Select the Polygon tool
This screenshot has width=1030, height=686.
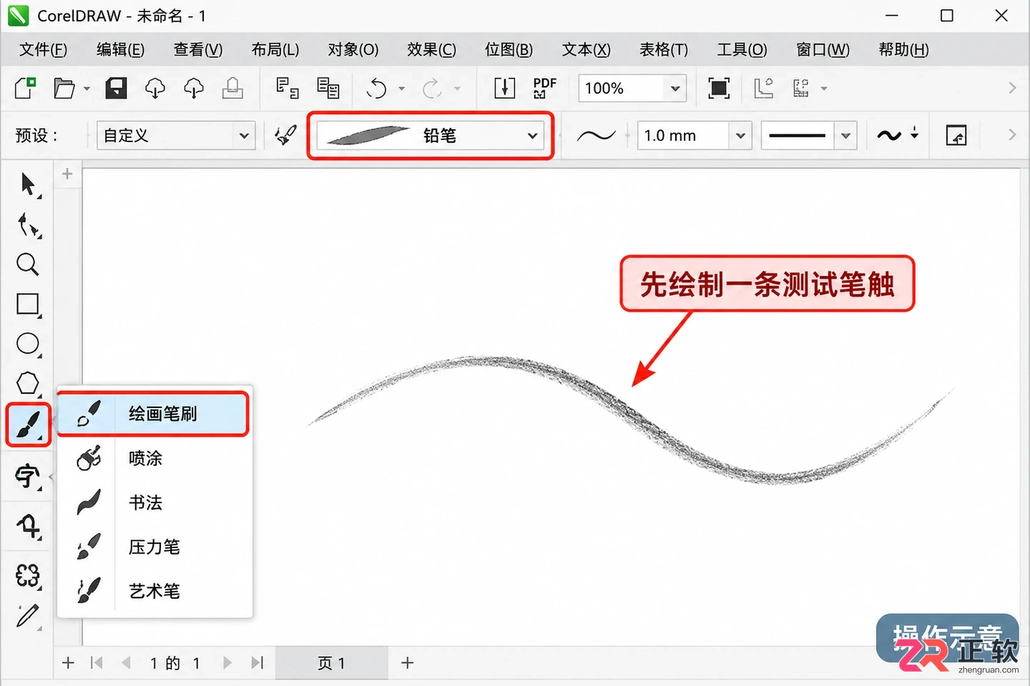pos(28,384)
